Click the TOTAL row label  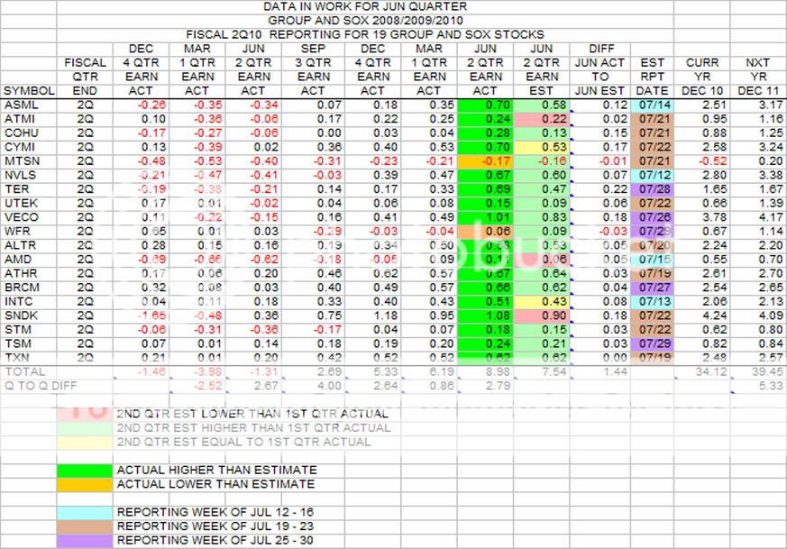tap(22, 371)
